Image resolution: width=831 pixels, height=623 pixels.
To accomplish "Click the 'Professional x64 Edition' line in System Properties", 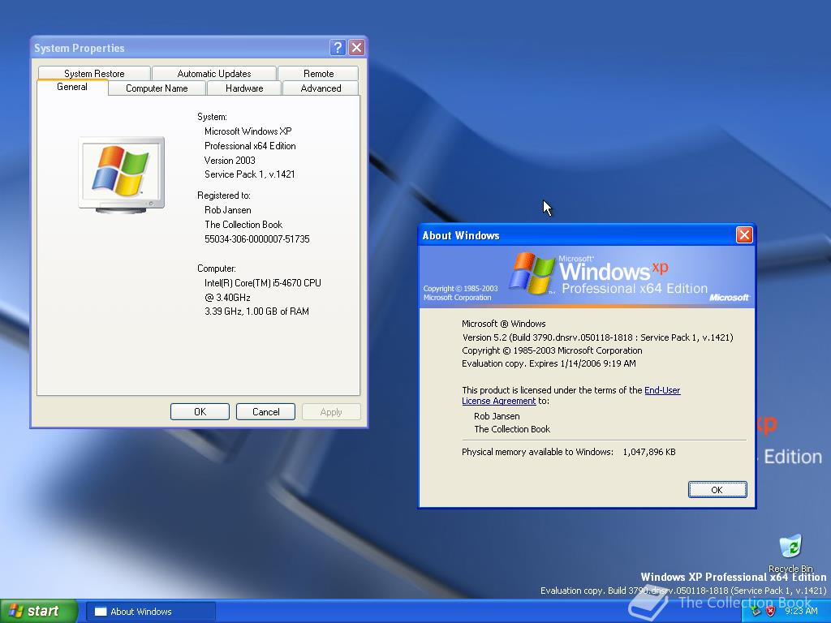I will point(250,146).
